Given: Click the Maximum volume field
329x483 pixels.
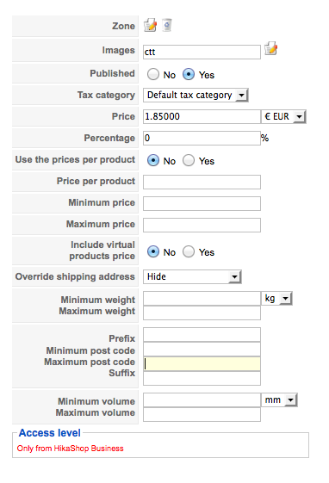Looking at the screenshot, I should pyautogui.click(x=202, y=414).
